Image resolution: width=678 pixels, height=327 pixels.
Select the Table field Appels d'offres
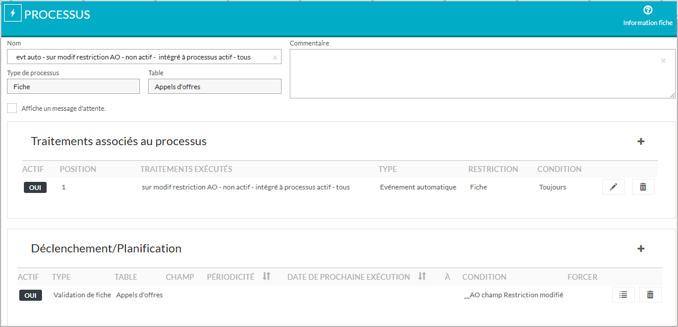click(x=215, y=86)
